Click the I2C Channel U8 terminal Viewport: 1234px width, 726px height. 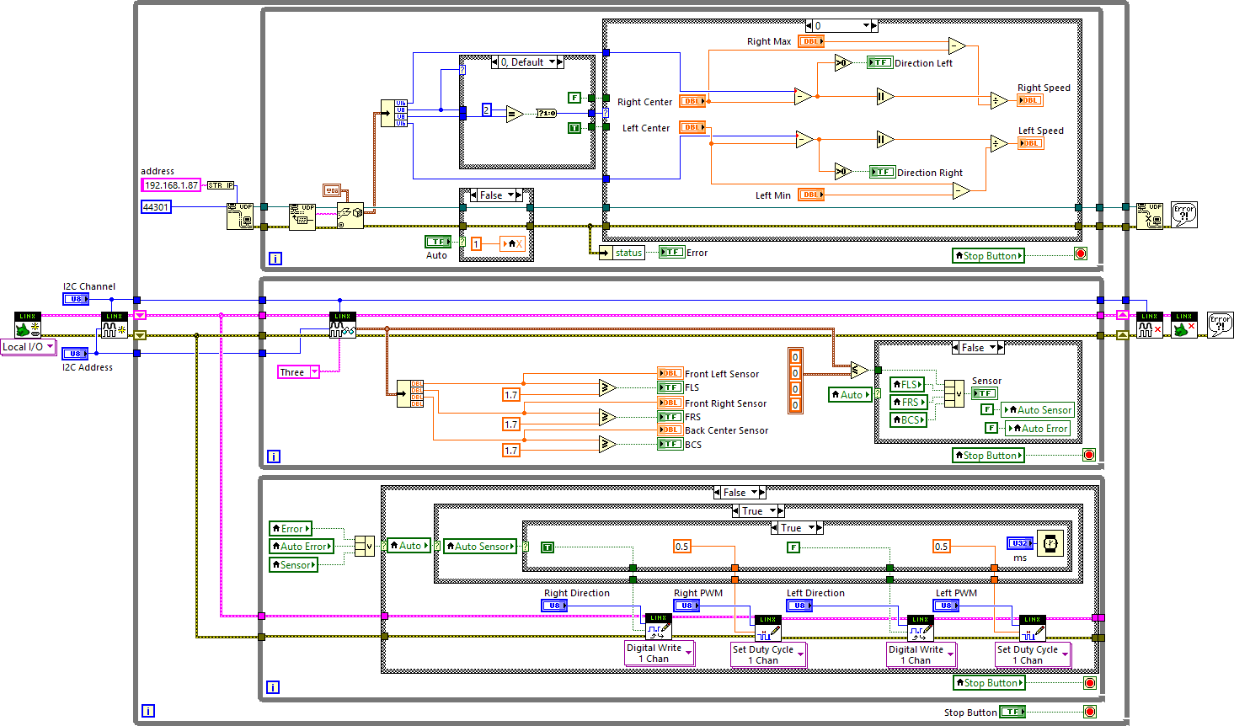[x=76, y=299]
